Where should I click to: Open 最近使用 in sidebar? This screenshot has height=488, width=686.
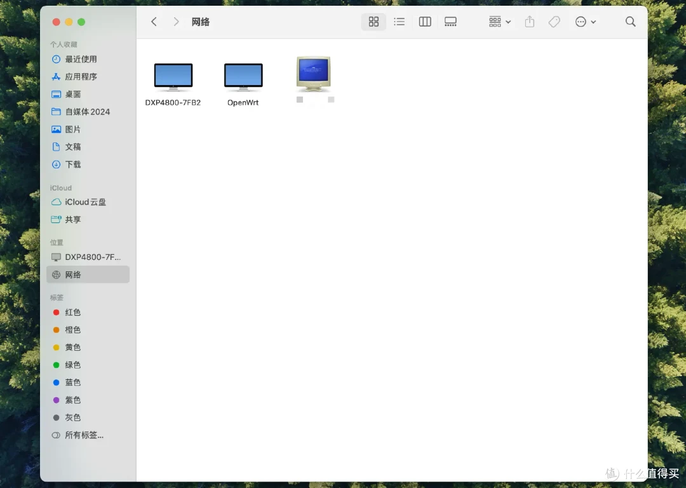tap(88, 59)
